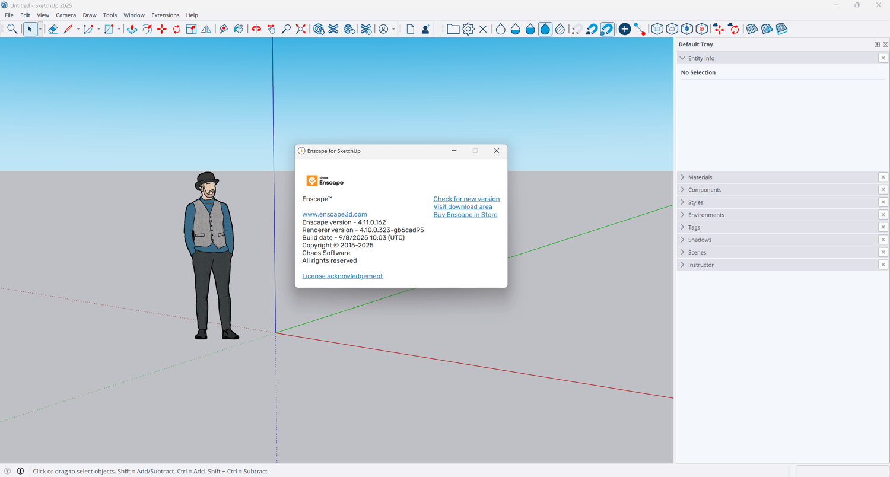Screen dimensions: 890x477
Task: Click the blank page toolbar icon
Action: tap(411, 29)
